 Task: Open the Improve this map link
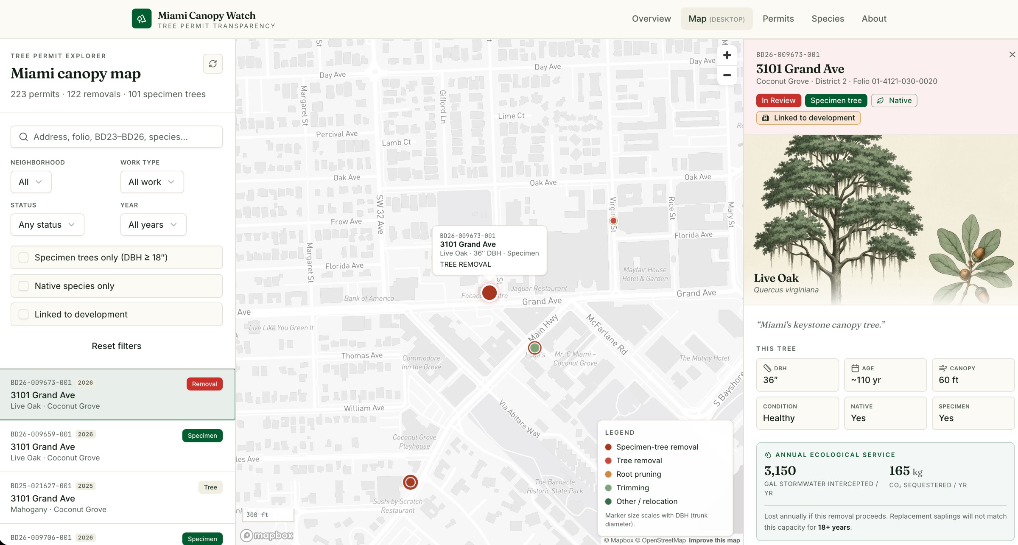point(714,540)
